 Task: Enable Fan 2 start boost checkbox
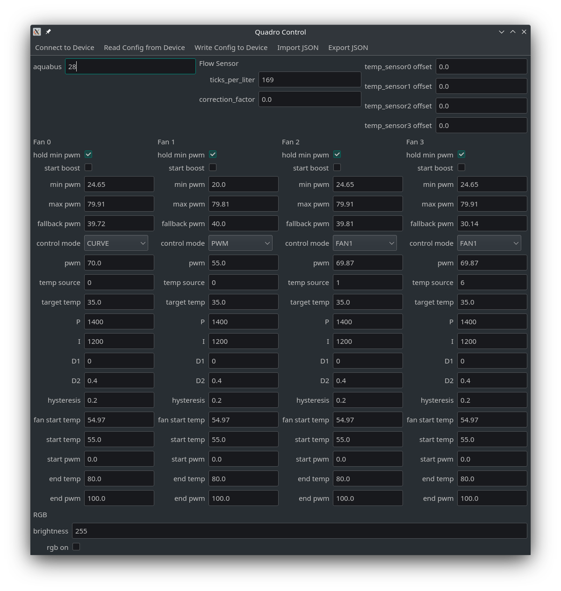point(337,167)
